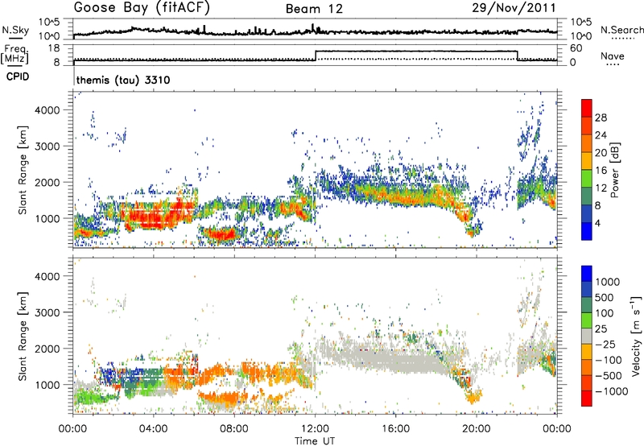Click the date "29/Nov/2011"
This screenshot has height=446, width=644.
(514, 7)
